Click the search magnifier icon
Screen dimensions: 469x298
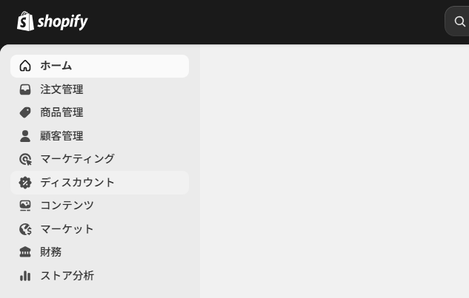[460, 21]
